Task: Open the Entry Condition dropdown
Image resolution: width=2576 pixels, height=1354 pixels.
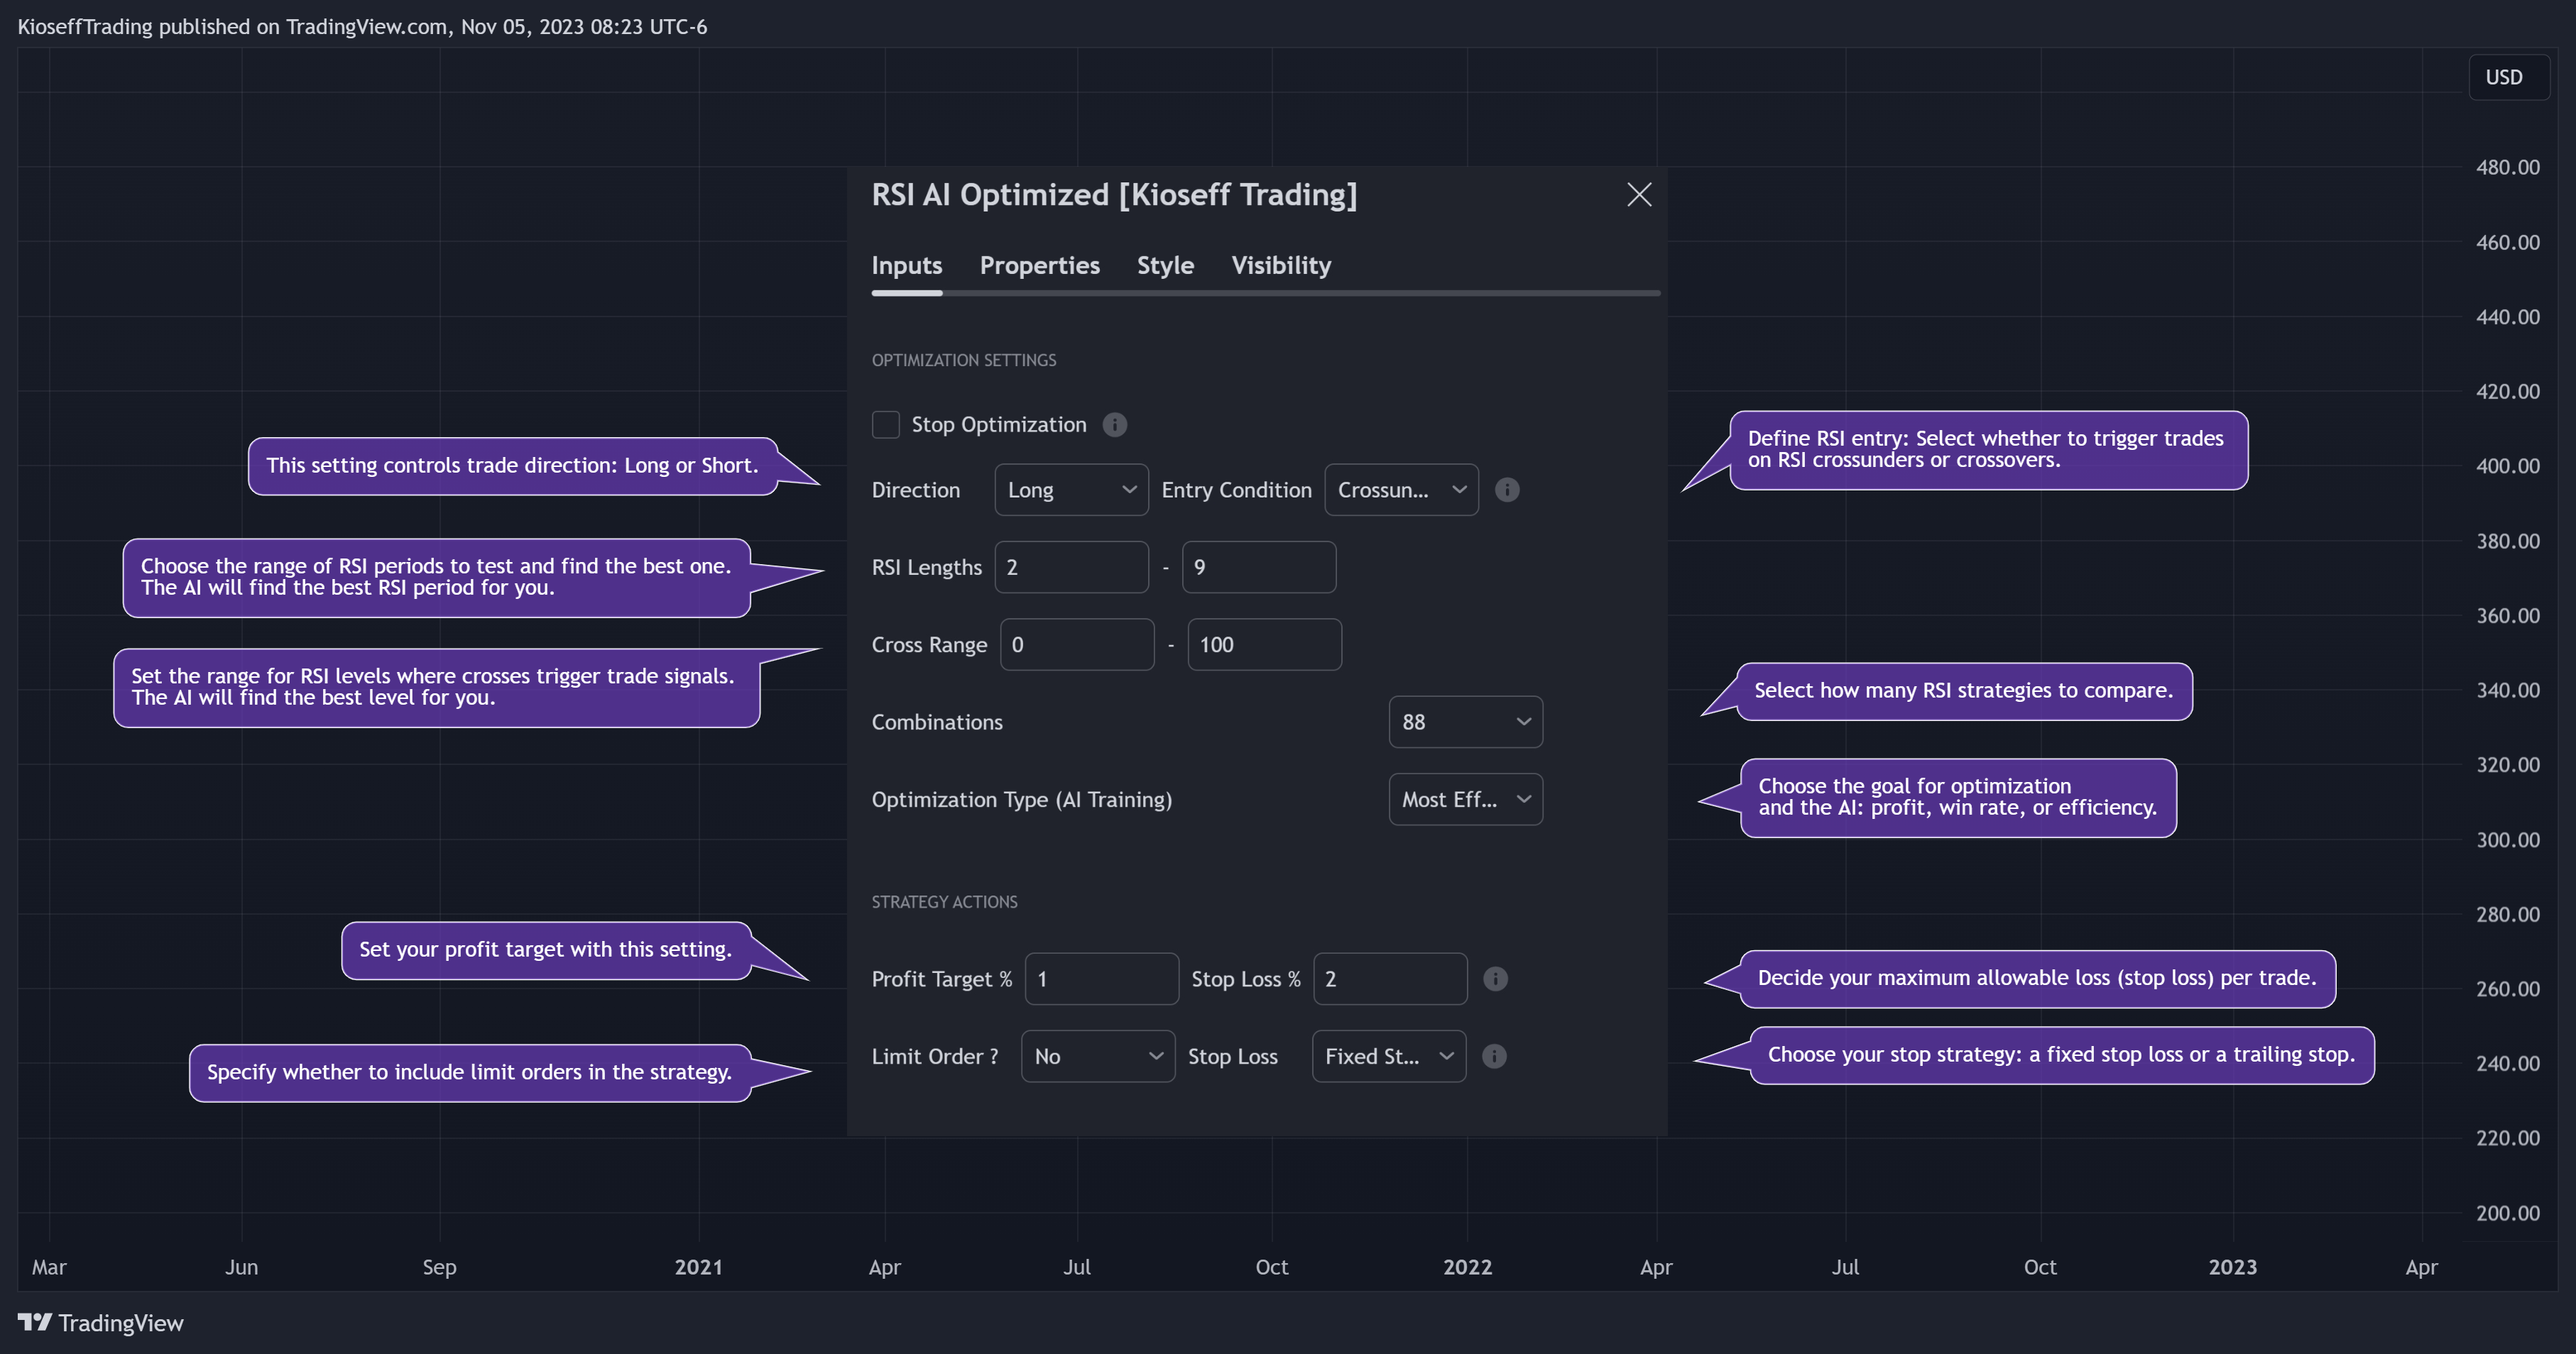Action: (x=1401, y=490)
